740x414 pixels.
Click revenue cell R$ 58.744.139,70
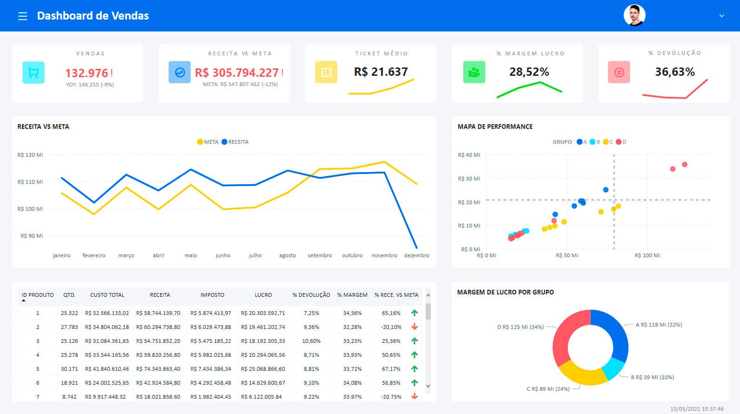[158, 313]
